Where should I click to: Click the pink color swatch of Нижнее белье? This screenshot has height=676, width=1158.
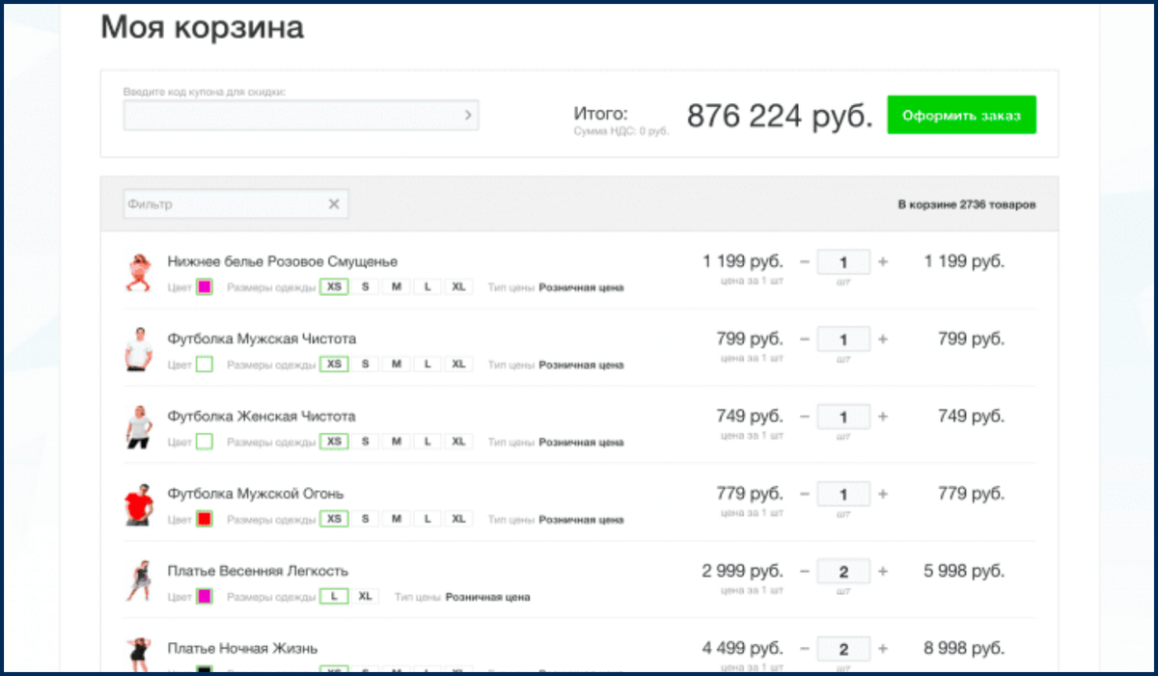pos(206,286)
